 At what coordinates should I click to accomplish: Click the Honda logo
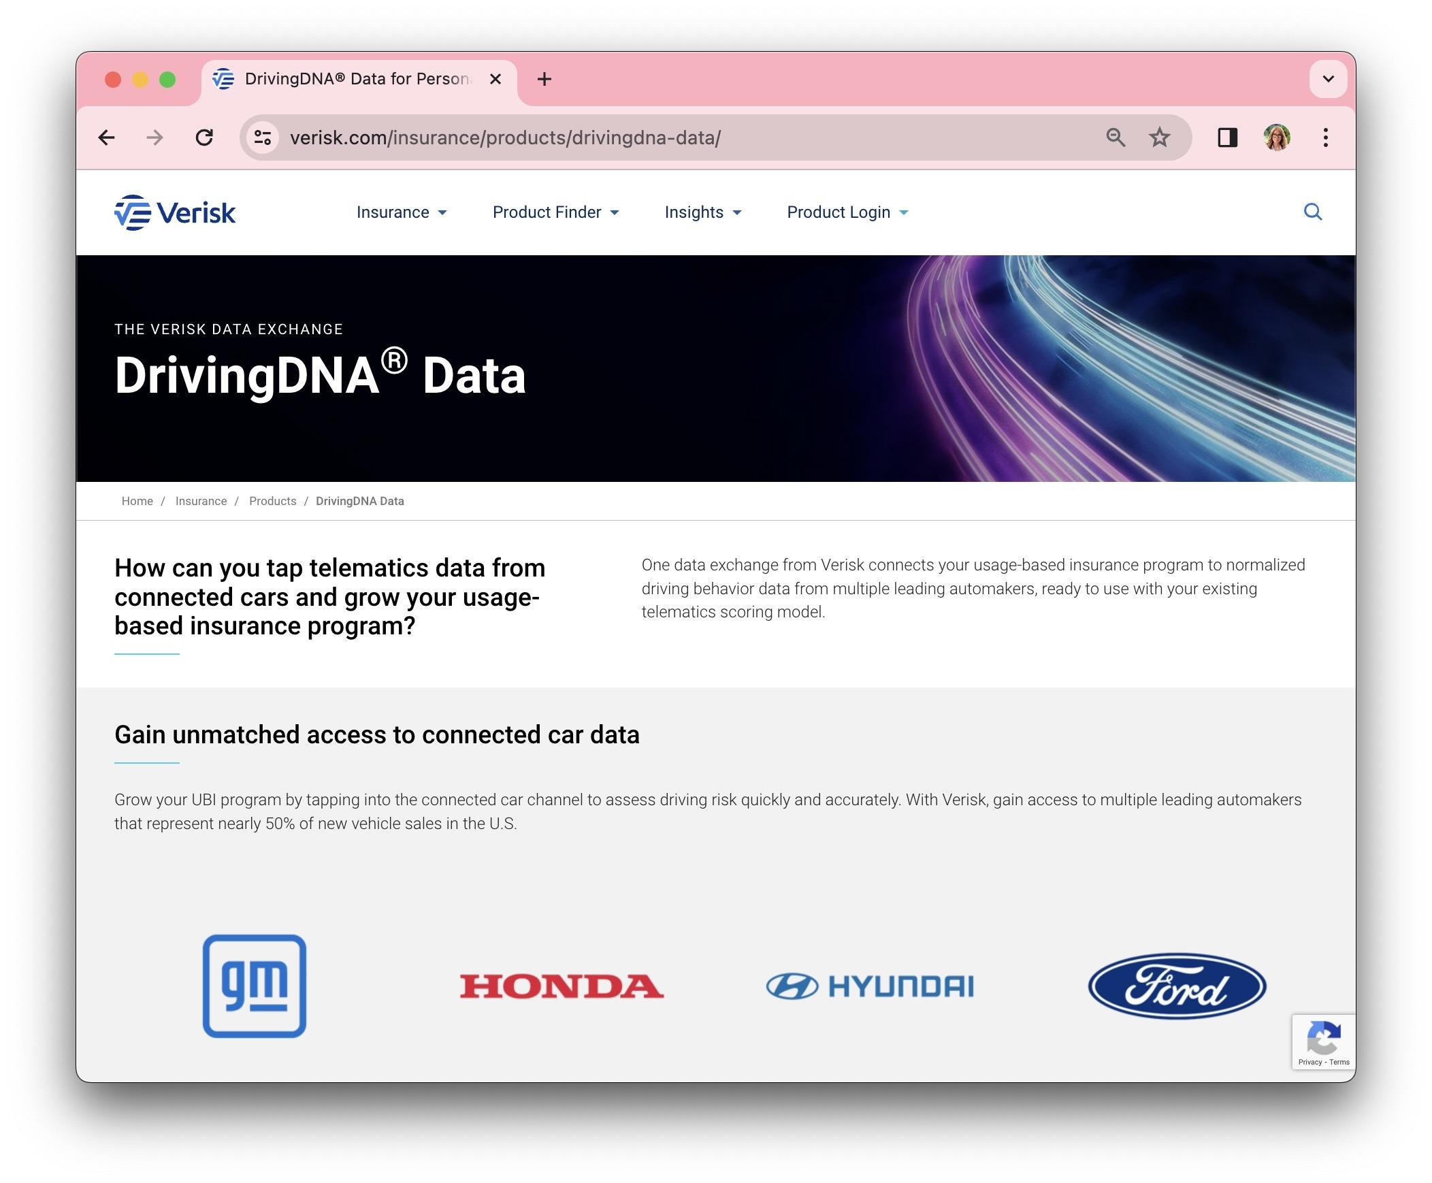pyautogui.click(x=562, y=986)
